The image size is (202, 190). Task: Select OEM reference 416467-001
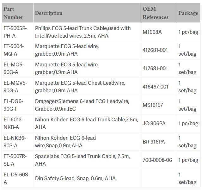pos(156,87)
